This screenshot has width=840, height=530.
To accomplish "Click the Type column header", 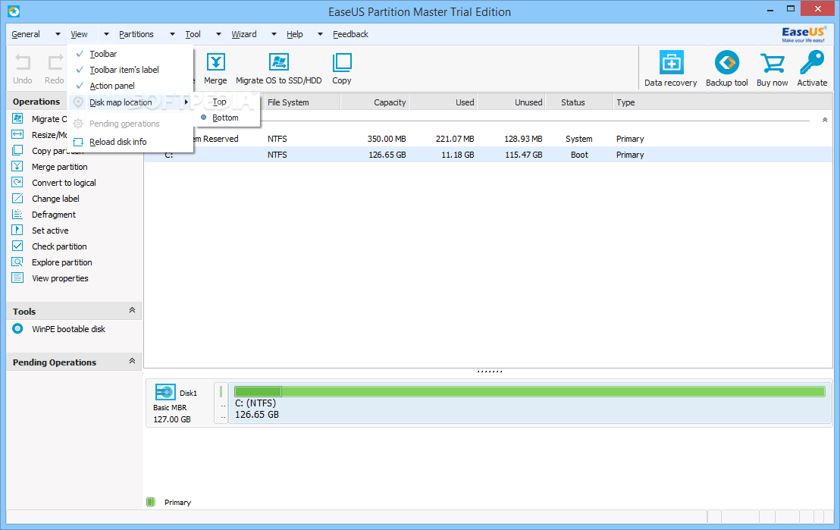I will pyautogui.click(x=722, y=102).
